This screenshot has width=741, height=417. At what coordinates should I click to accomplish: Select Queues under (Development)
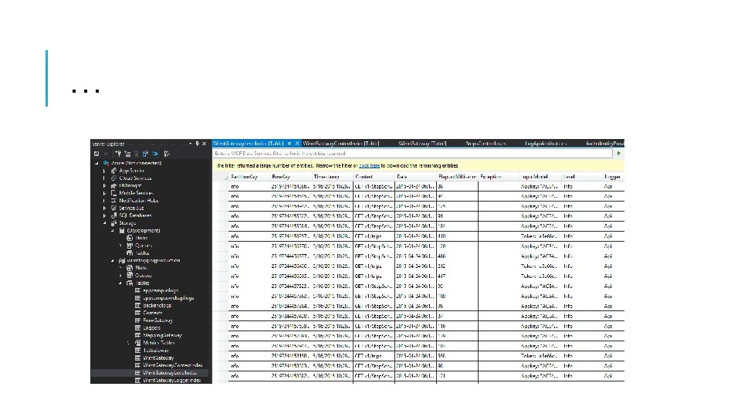point(144,246)
